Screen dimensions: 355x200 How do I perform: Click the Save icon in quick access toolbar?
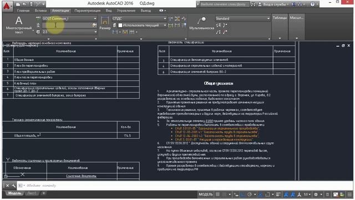(x=31, y=4)
